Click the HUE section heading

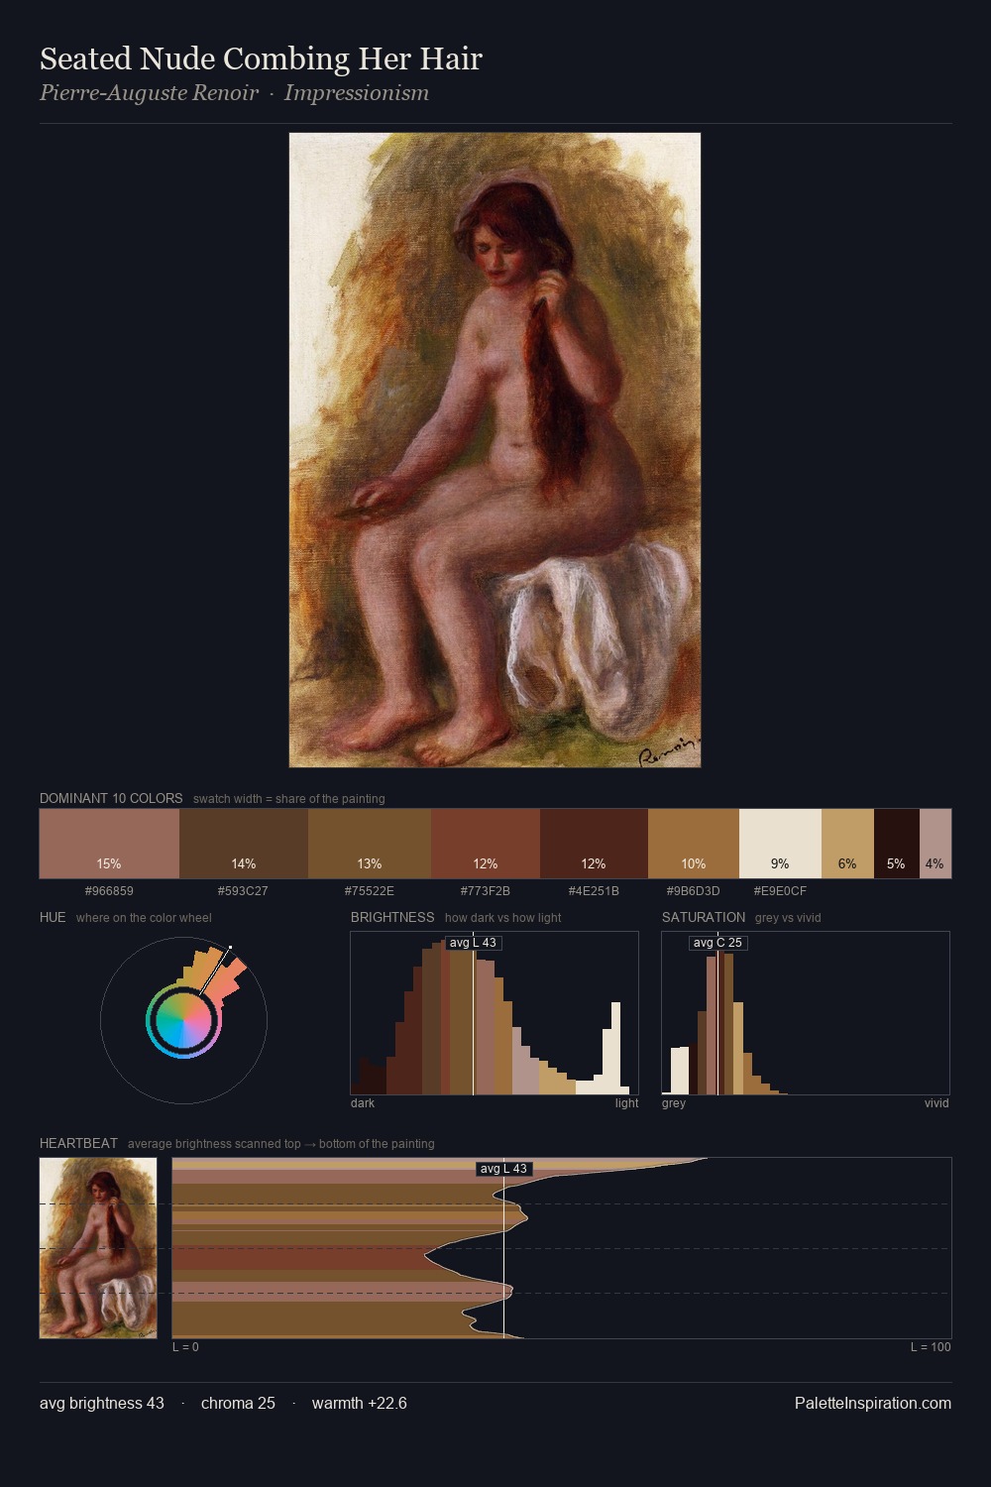[x=53, y=917]
